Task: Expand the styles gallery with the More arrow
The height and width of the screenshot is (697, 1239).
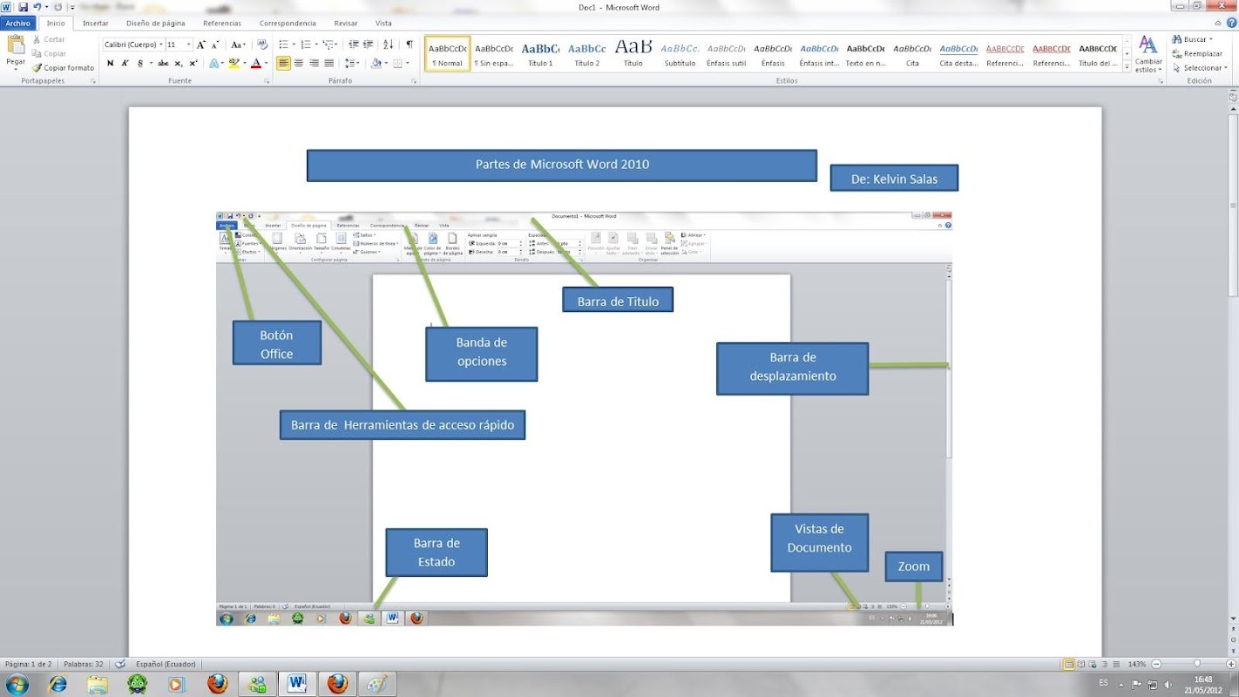Action: pos(1127,67)
